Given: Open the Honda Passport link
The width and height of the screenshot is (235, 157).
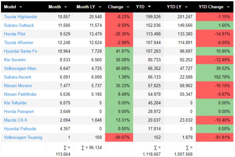Looking at the screenshot, I should (x=19, y=111).
